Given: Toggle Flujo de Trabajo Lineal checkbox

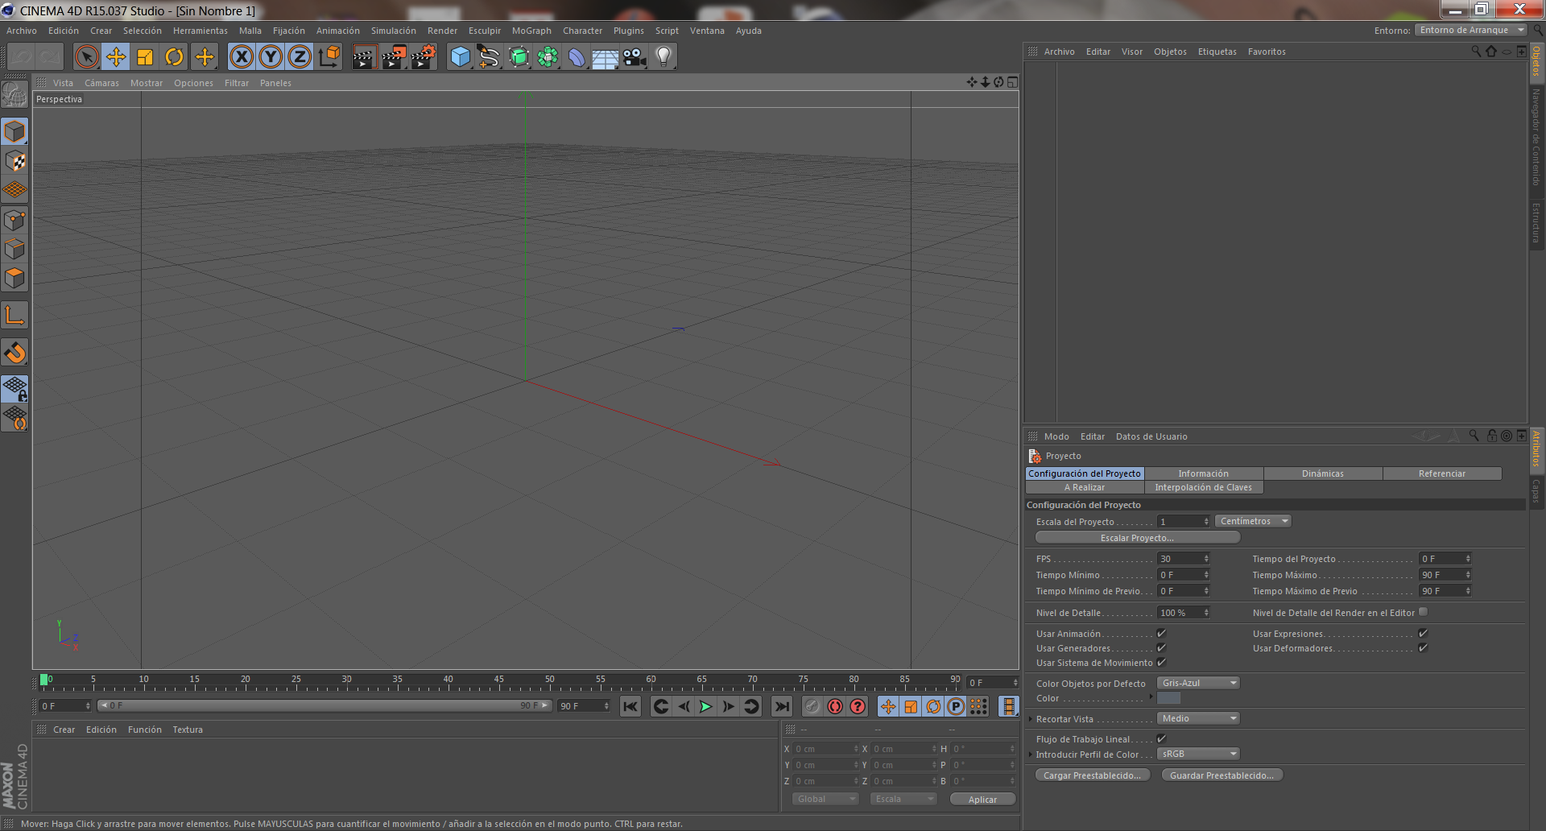Looking at the screenshot, I should [1161, 738].
